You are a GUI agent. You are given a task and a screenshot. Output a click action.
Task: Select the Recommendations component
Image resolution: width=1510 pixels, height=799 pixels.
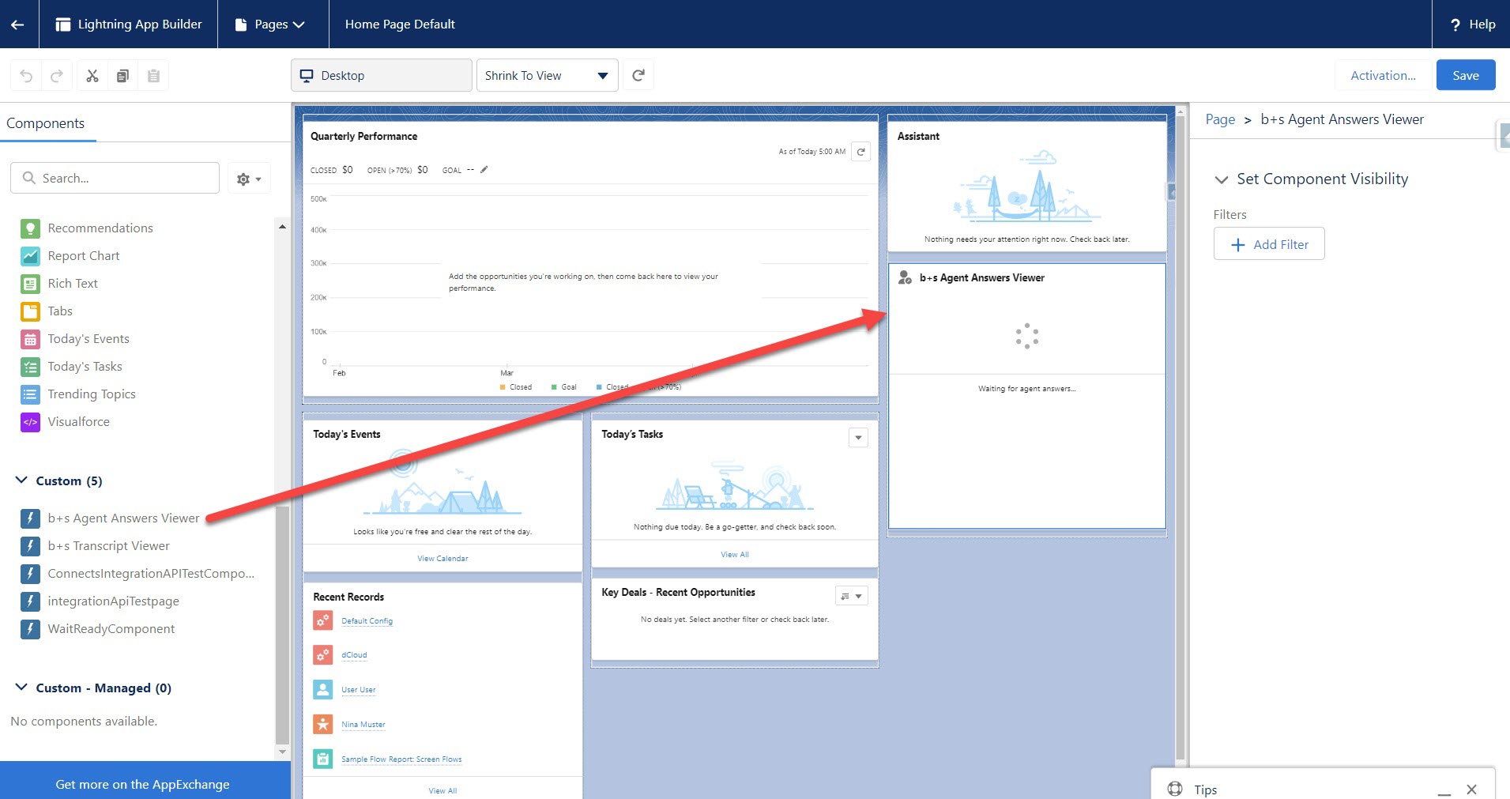click(100, 228)
